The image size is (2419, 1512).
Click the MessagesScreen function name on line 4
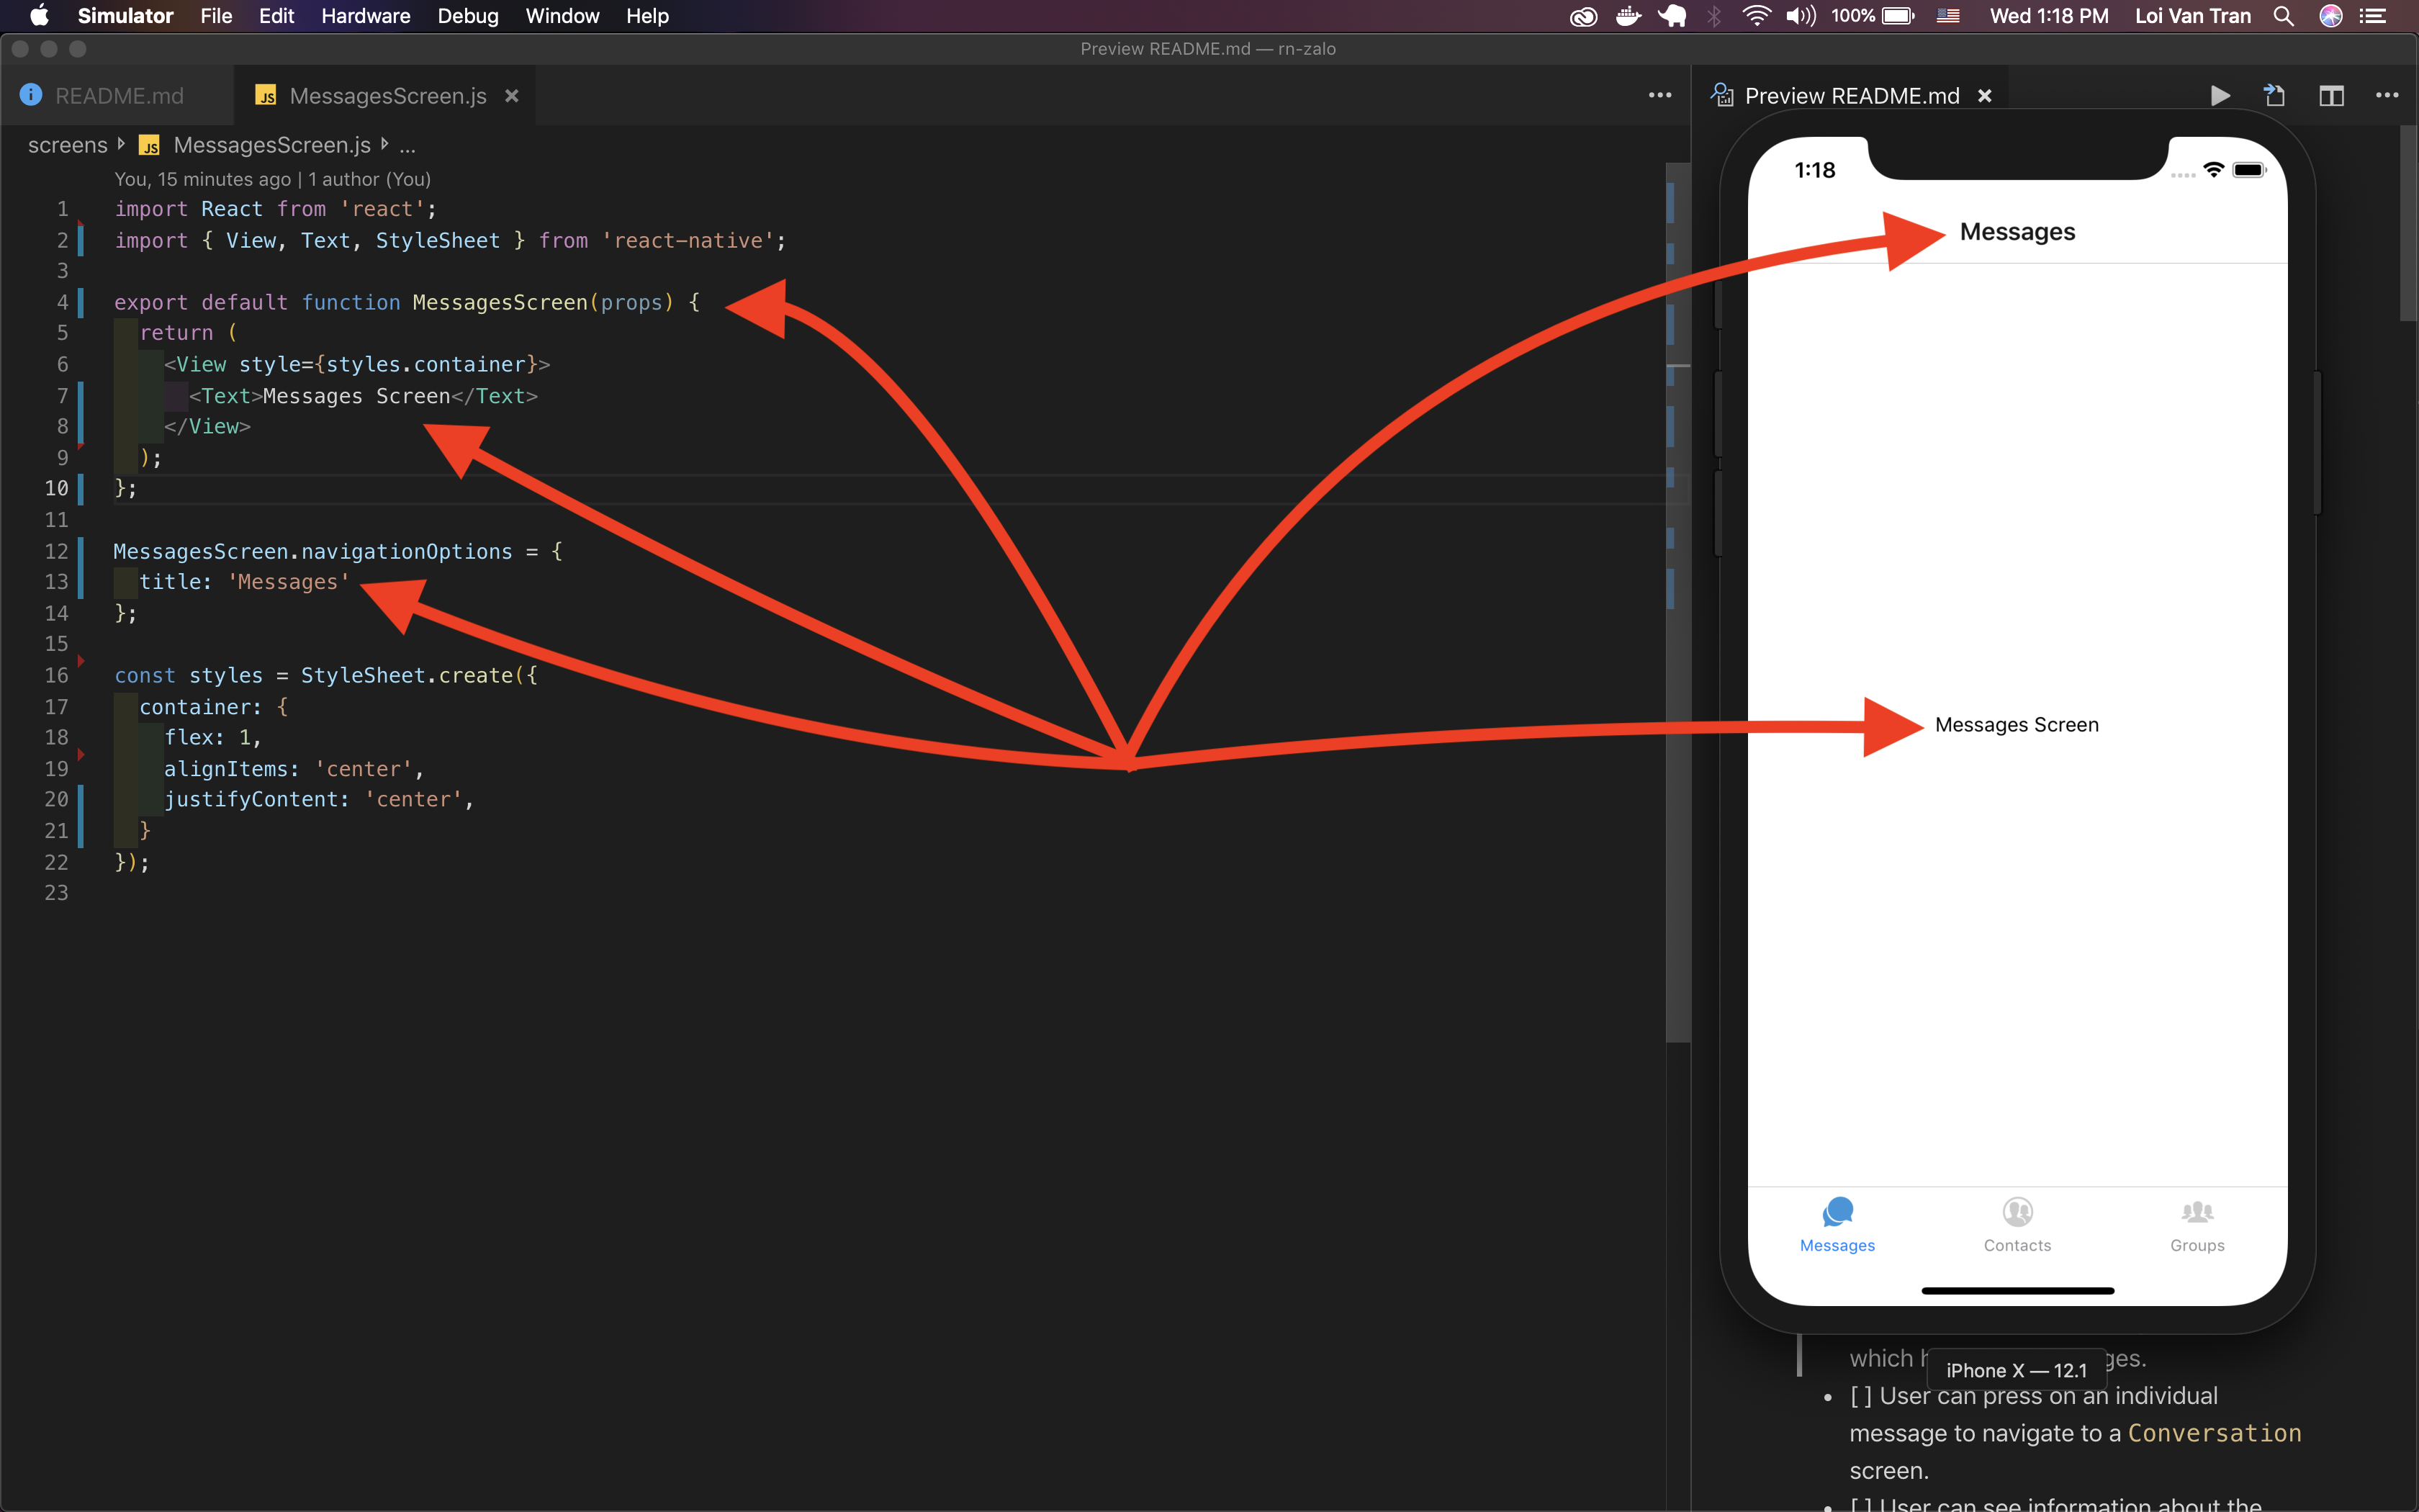pyautogui.click(x=500, y=302)
